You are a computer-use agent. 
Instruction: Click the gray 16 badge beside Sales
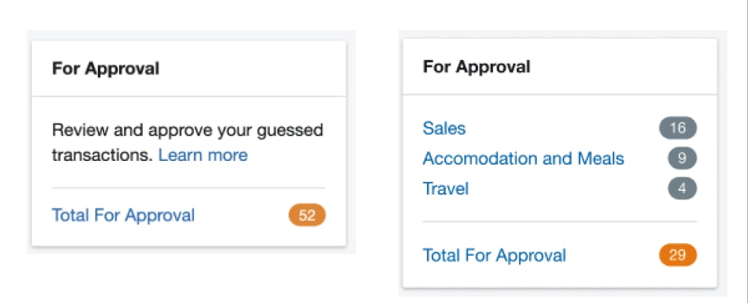(678, 128)
